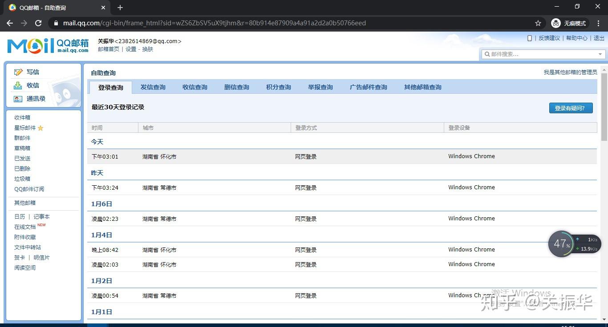Select the 下午03:01 怀化市 login row
The height and width of the screenshot is (327, 608).
(x=342, y=156)
